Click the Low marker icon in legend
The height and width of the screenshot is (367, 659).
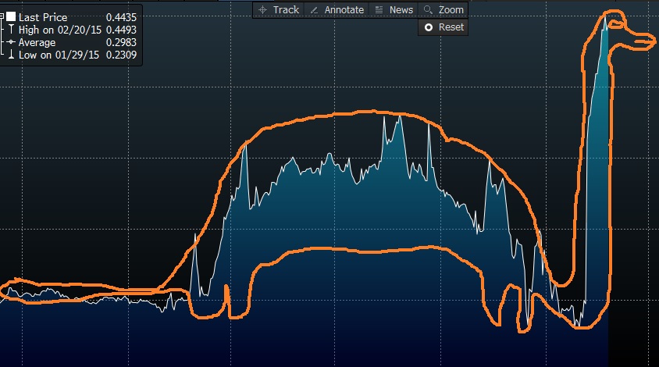pos(12,55)
